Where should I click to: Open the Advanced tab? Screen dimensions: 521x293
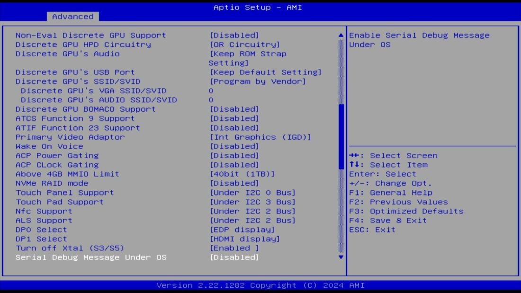[x=73, y=17]
